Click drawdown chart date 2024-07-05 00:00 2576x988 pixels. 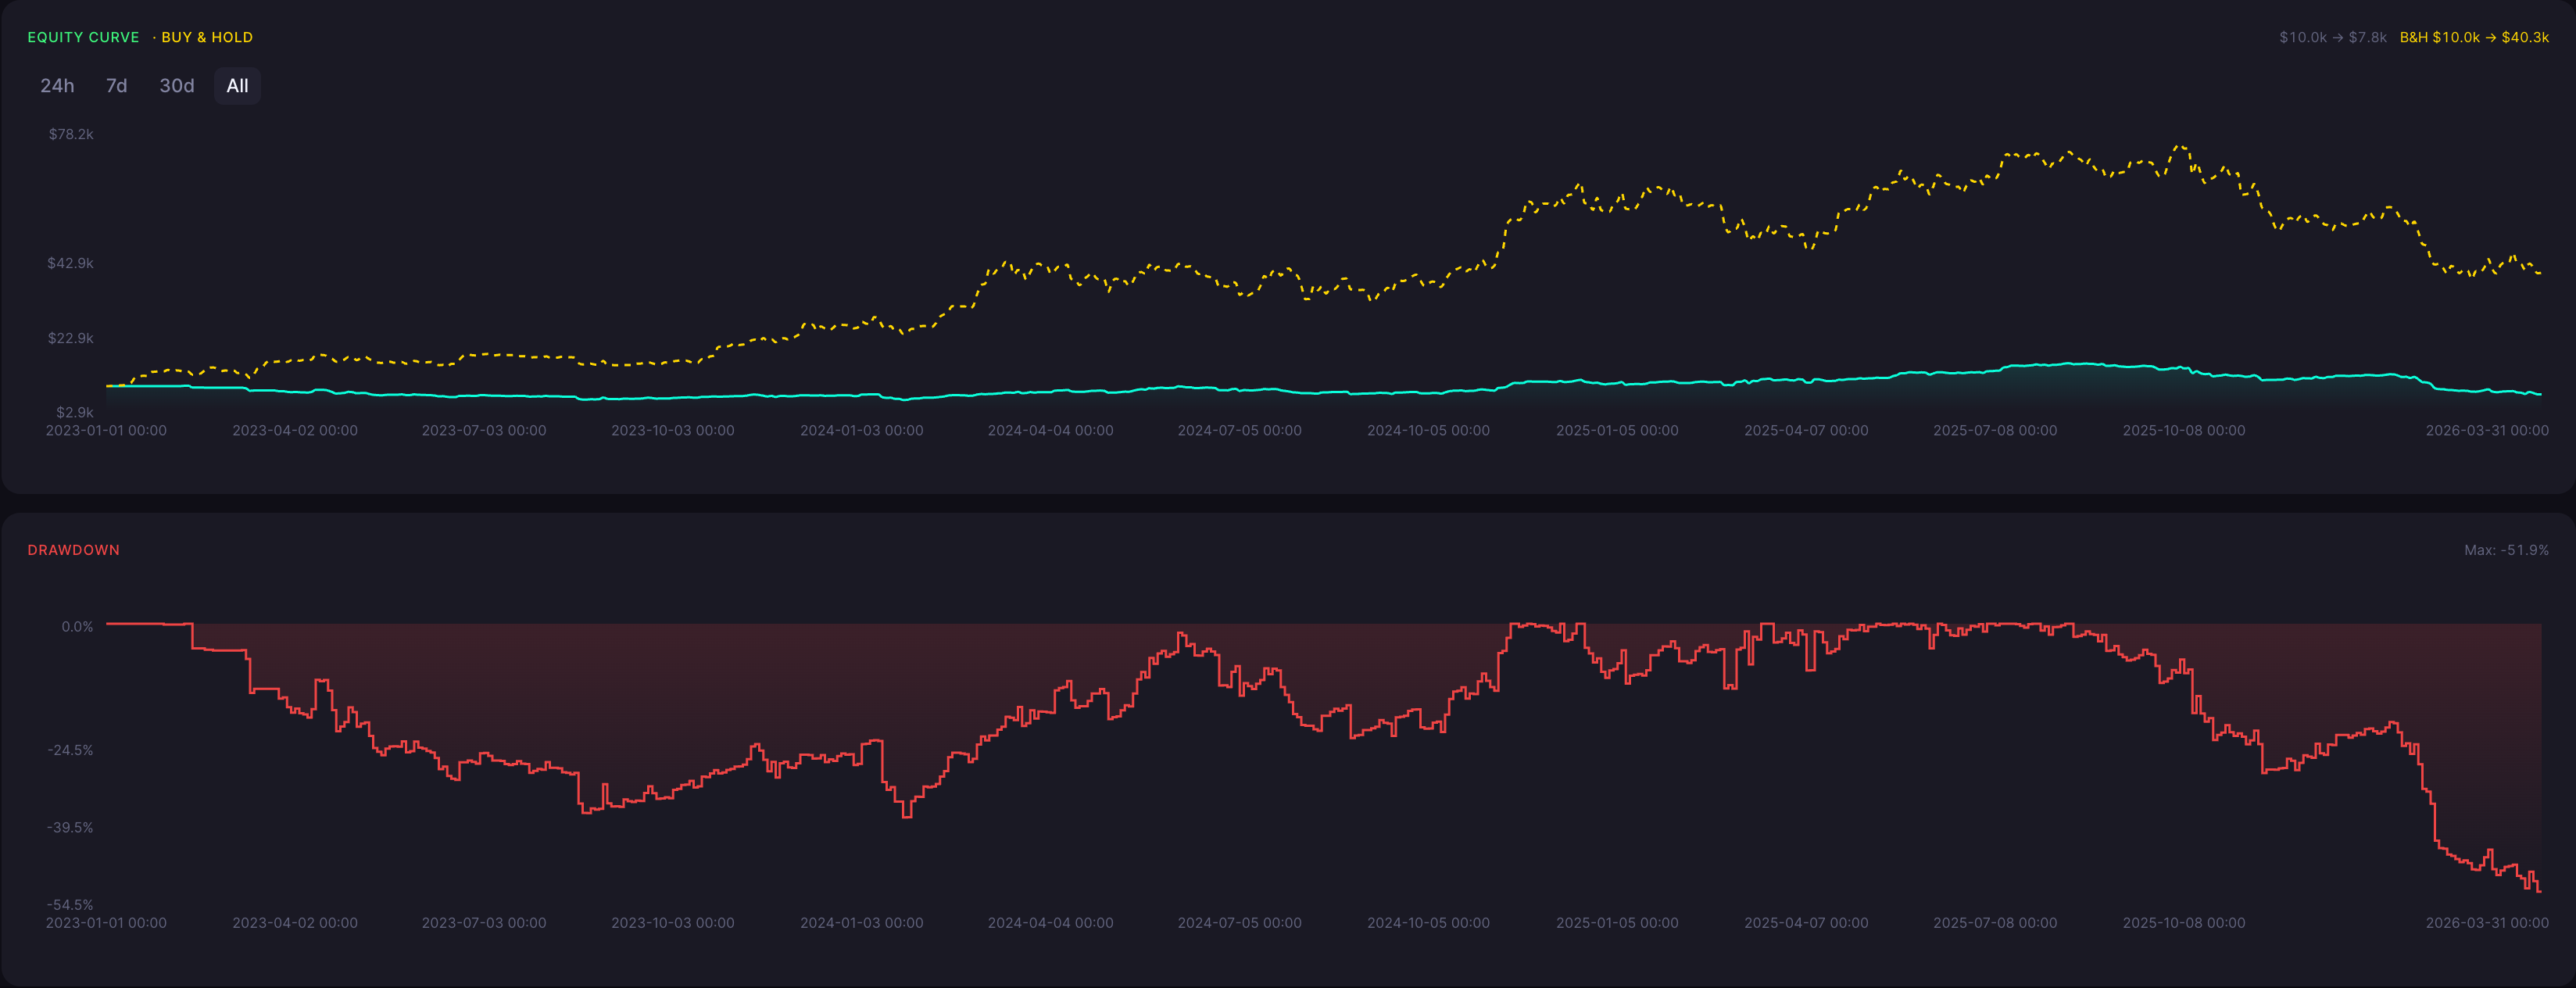(x=1240, y=923)
